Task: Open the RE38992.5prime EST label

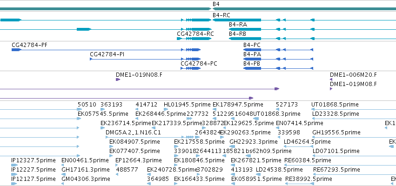Action: click(x=309, y=179)
